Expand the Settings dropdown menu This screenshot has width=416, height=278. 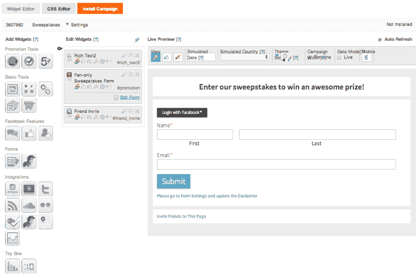77,25
